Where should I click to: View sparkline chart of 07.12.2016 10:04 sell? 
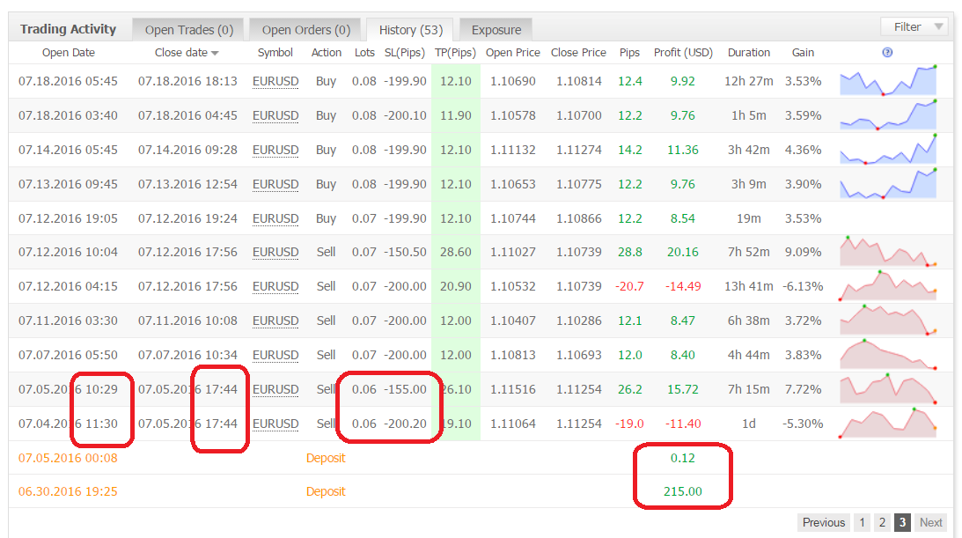pos(888,251)
